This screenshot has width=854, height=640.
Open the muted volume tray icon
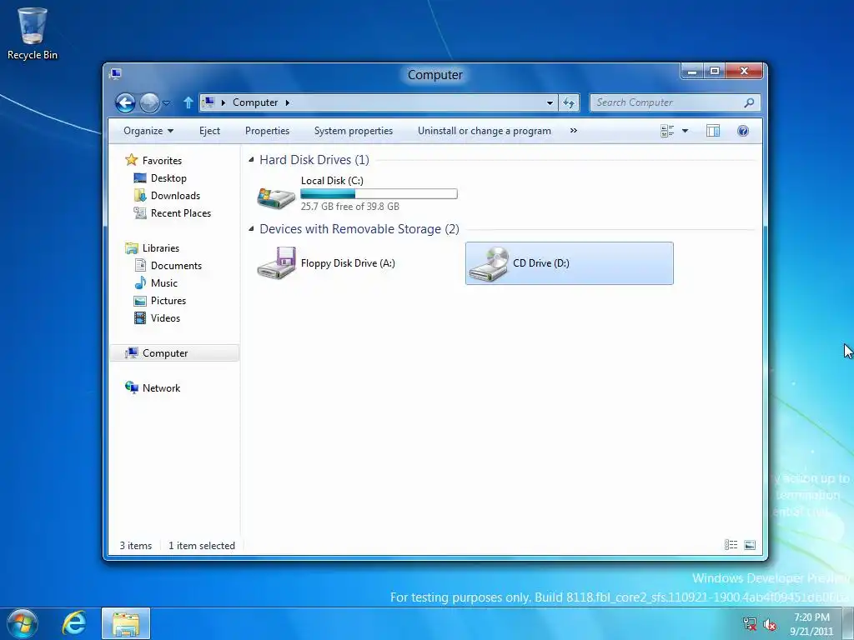770,624
